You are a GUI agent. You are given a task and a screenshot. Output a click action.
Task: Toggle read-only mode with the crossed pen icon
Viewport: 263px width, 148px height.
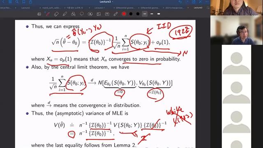click(x=200, y=2)
